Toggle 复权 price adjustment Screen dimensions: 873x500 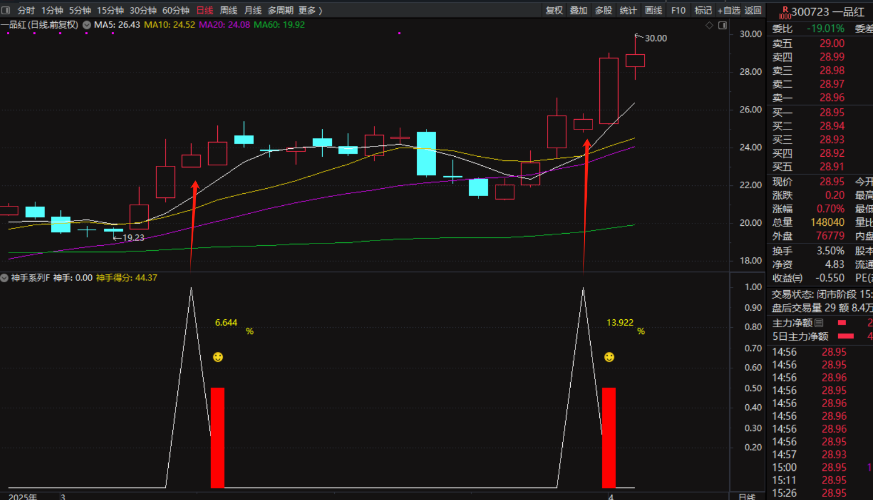tap(554, 10)
